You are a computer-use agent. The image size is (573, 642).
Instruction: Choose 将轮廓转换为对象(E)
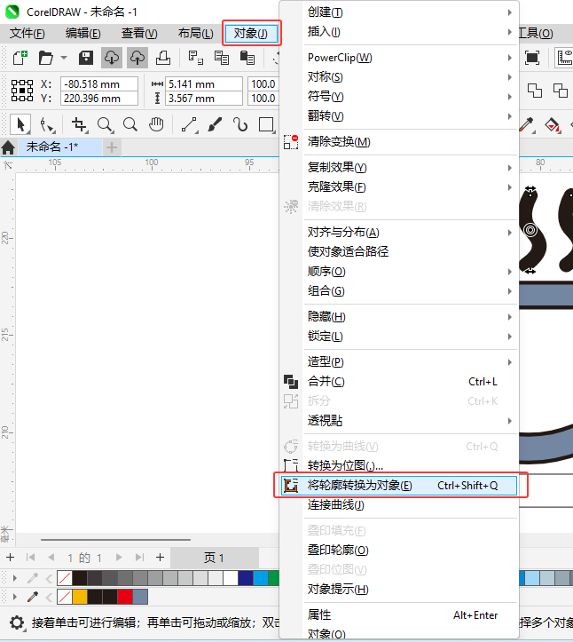pyautogui.click(x=399, y=486)
